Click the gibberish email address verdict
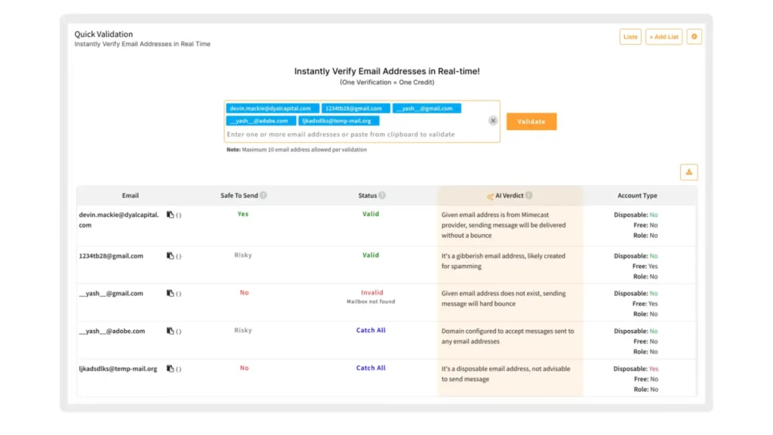The image size is (773, 435). pyautogui.click(x=504, y=261)
